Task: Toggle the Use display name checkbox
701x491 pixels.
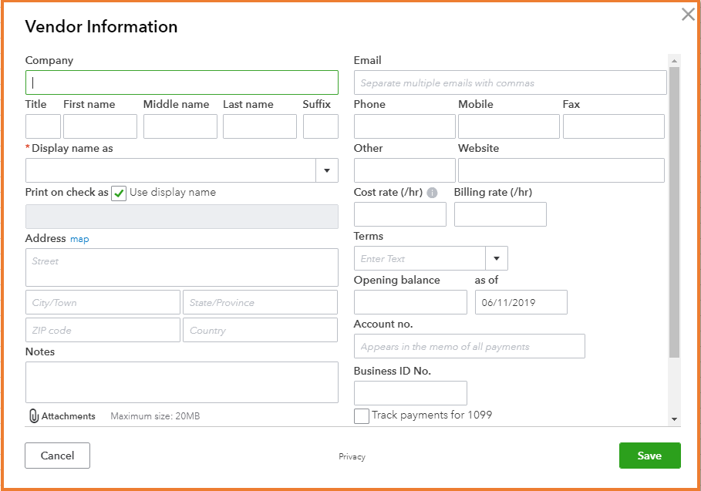Action: tap(119, 193)
